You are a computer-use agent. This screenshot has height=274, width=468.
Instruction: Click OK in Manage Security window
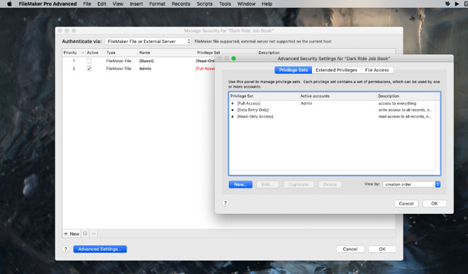pyautogui.click(x=382, y=249)
